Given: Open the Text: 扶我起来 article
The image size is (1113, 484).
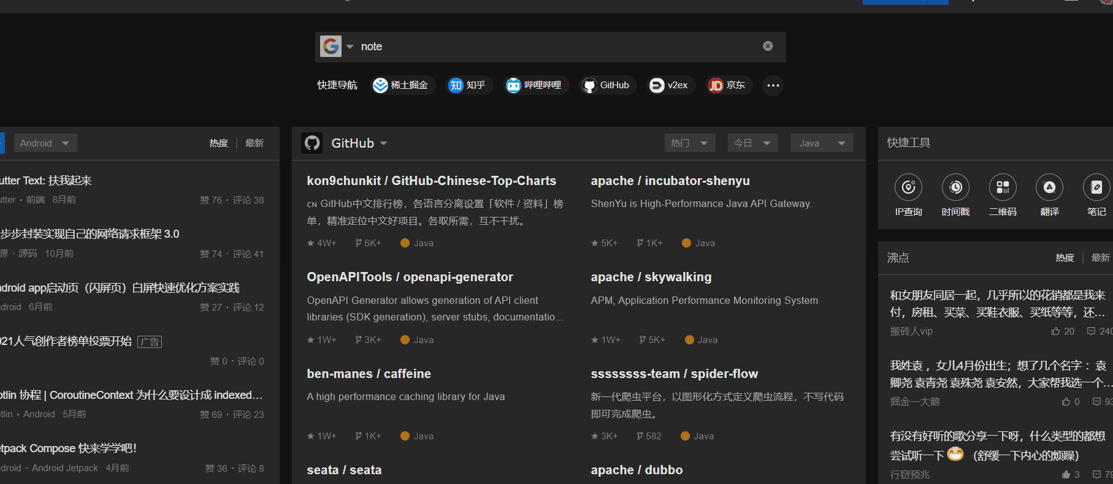Looking at the screenshot, I should point(46,181).
